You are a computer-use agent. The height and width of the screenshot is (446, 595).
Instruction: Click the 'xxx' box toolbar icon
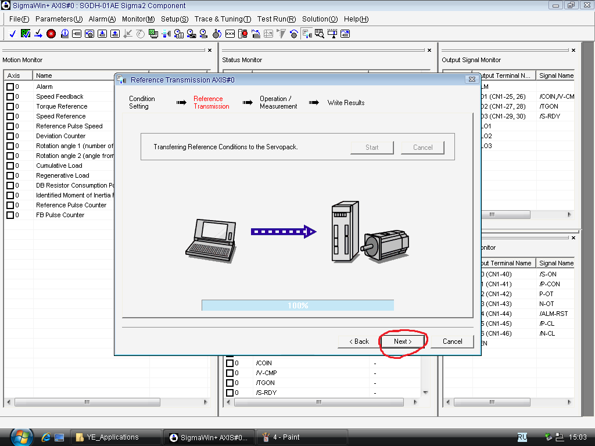pyautogui.click(x=230, y=34)
